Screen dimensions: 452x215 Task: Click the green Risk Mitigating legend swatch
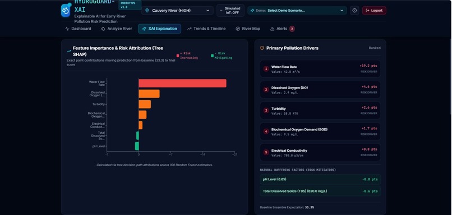click(x=213, y=56)
